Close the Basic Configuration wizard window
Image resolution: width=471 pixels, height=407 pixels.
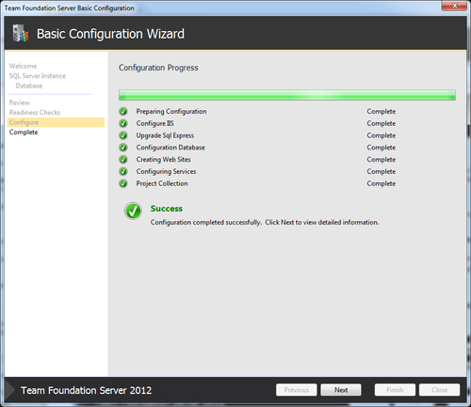point(454,6)
